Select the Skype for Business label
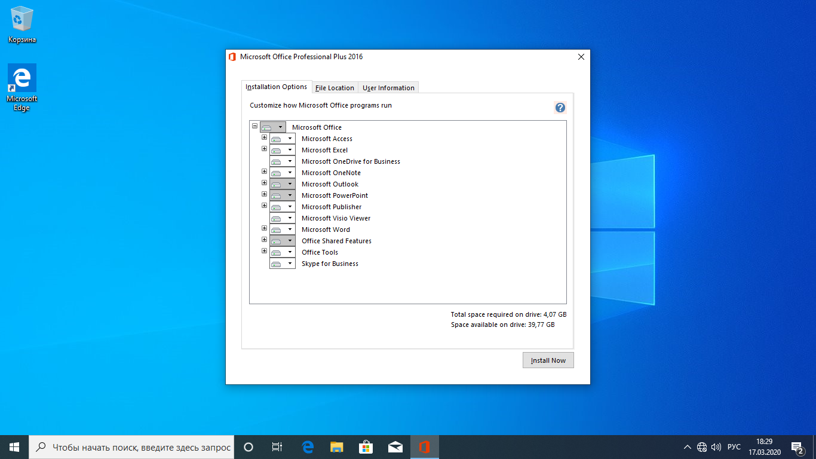This screenshot has height=459, width=816. tap(330, 264)
